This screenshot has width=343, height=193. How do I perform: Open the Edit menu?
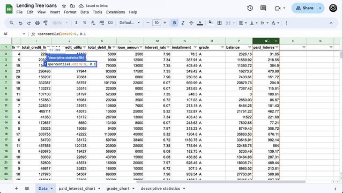coord(30,12)
